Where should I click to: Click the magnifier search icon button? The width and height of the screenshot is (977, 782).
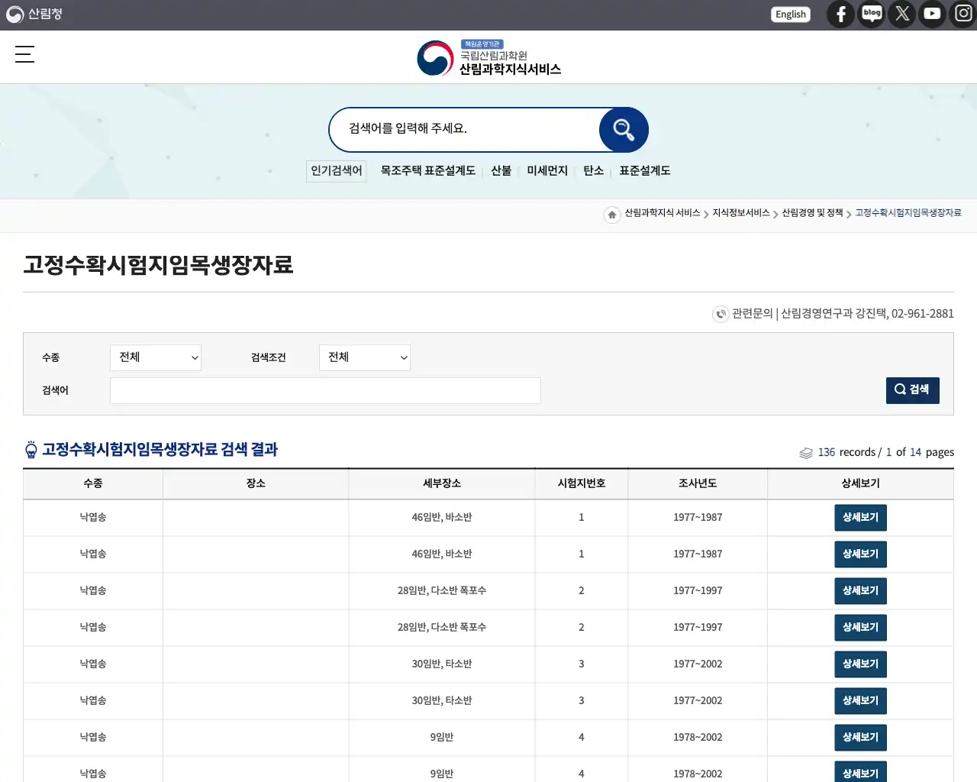pos(624,130)
